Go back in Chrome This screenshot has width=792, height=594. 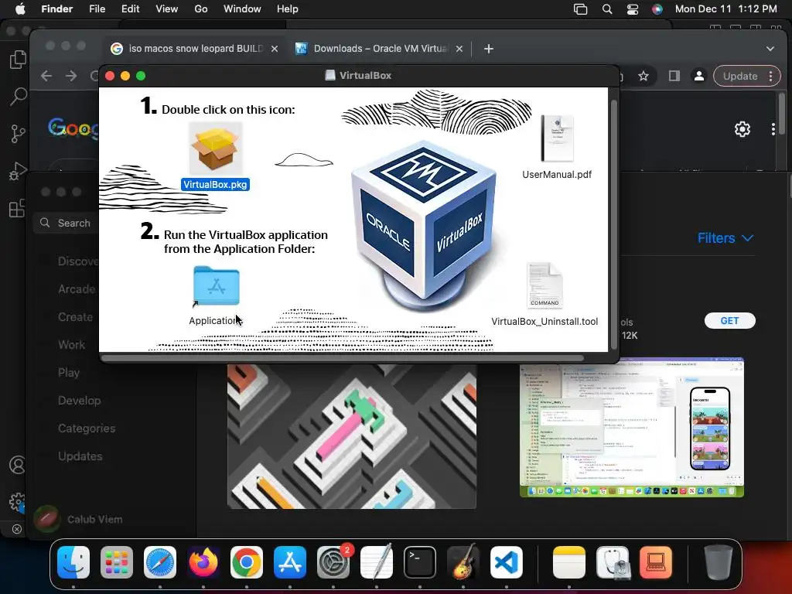[46, 77]
